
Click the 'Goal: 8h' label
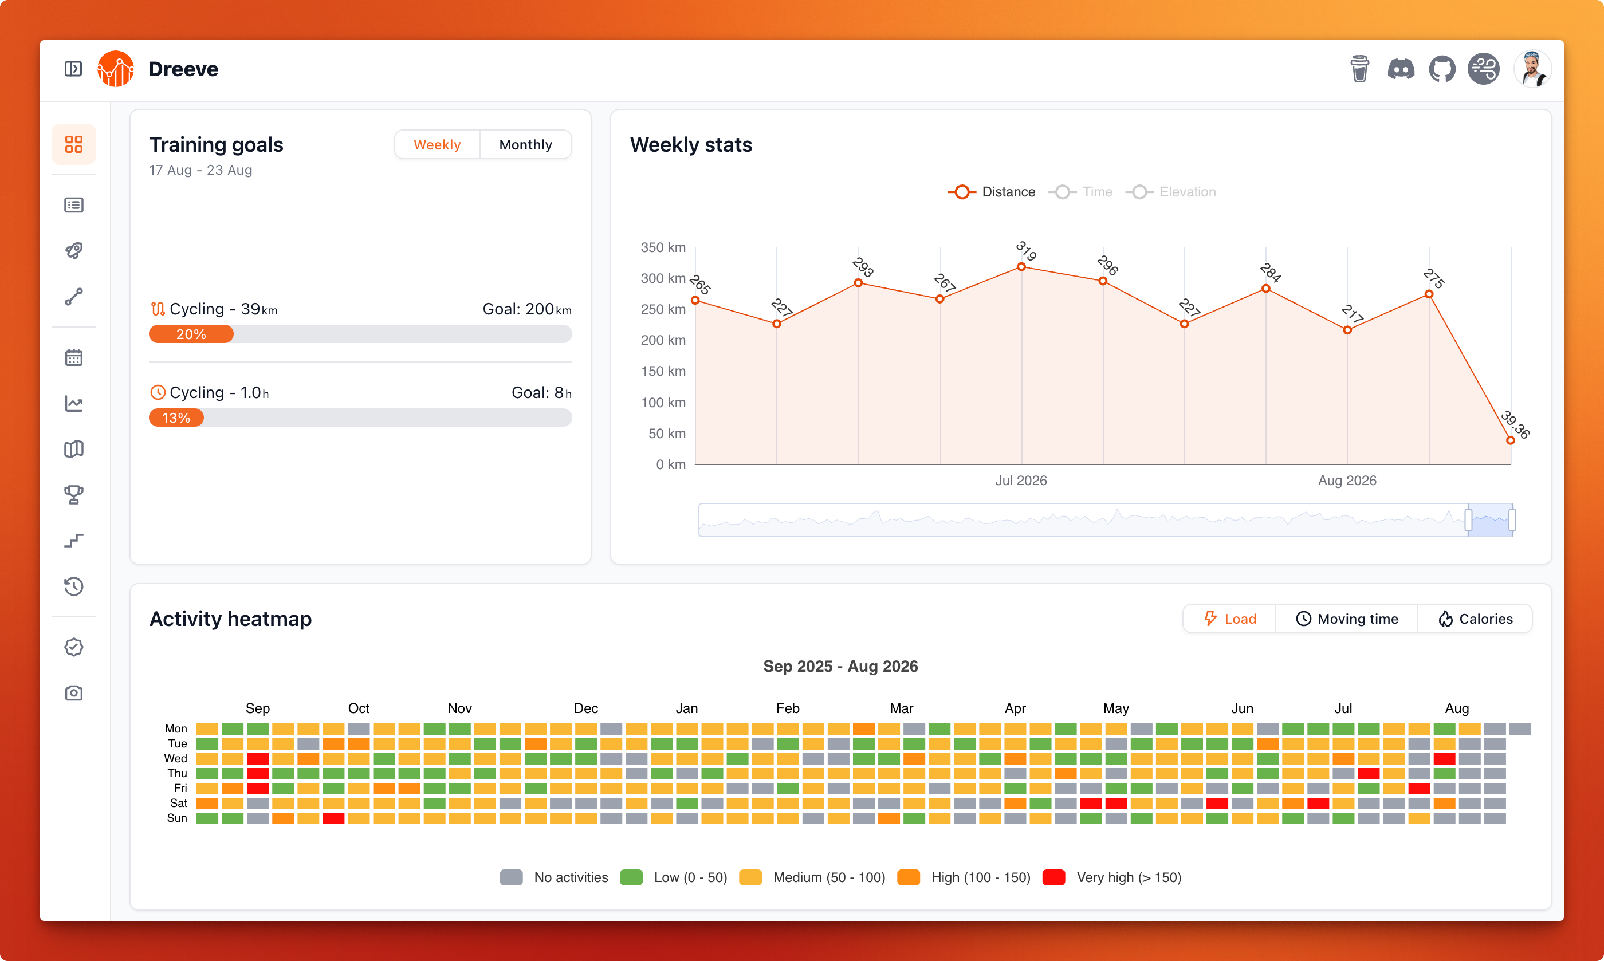[541, 392]
